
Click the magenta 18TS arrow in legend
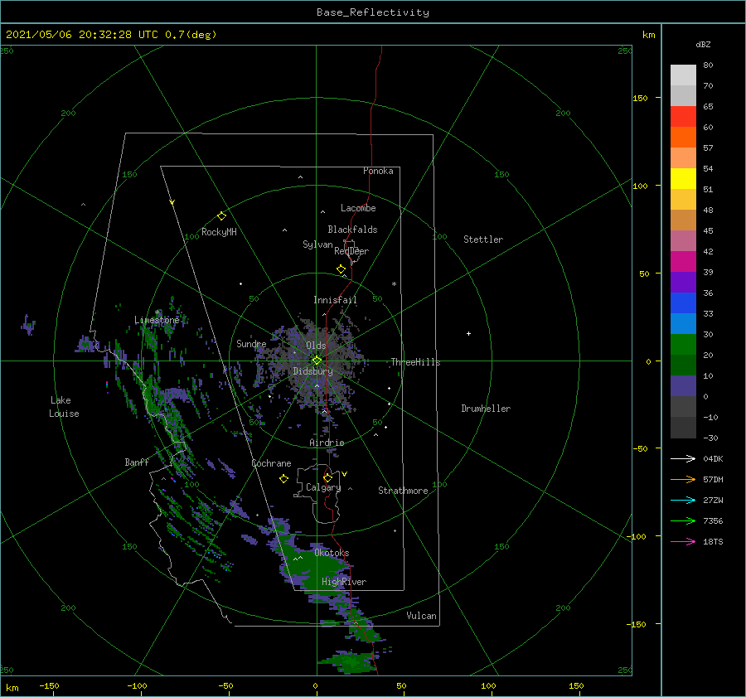point(683,541)
